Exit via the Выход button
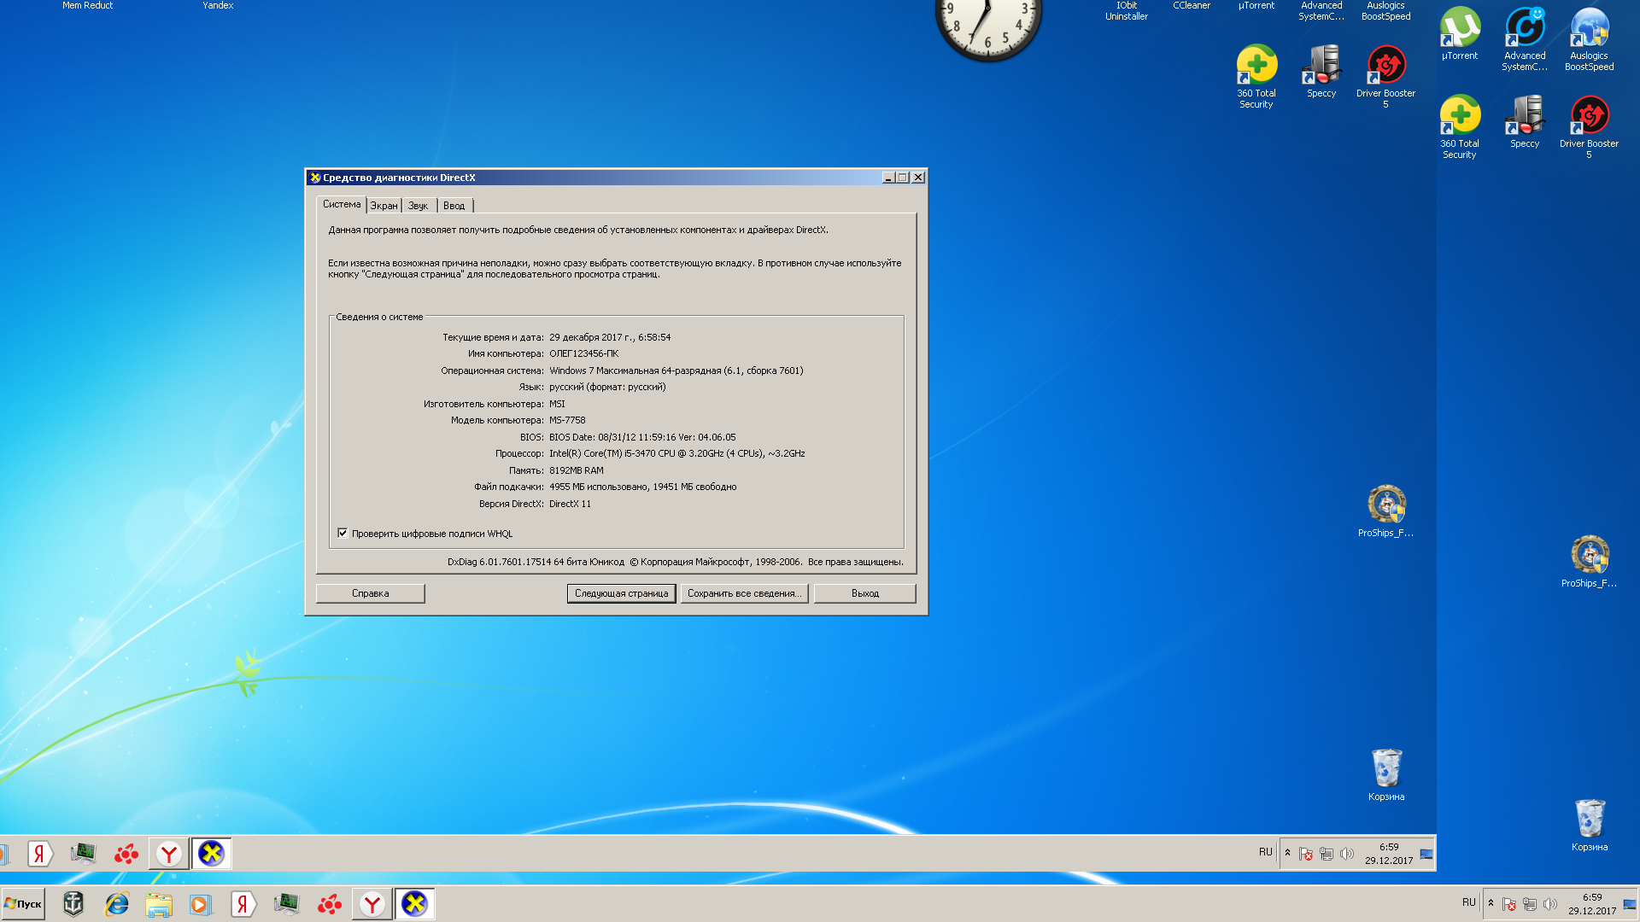This screenshot has height=922, width=1640. tap(864, 593)
